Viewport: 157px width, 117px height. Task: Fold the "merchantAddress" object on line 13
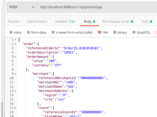[15, 91]
